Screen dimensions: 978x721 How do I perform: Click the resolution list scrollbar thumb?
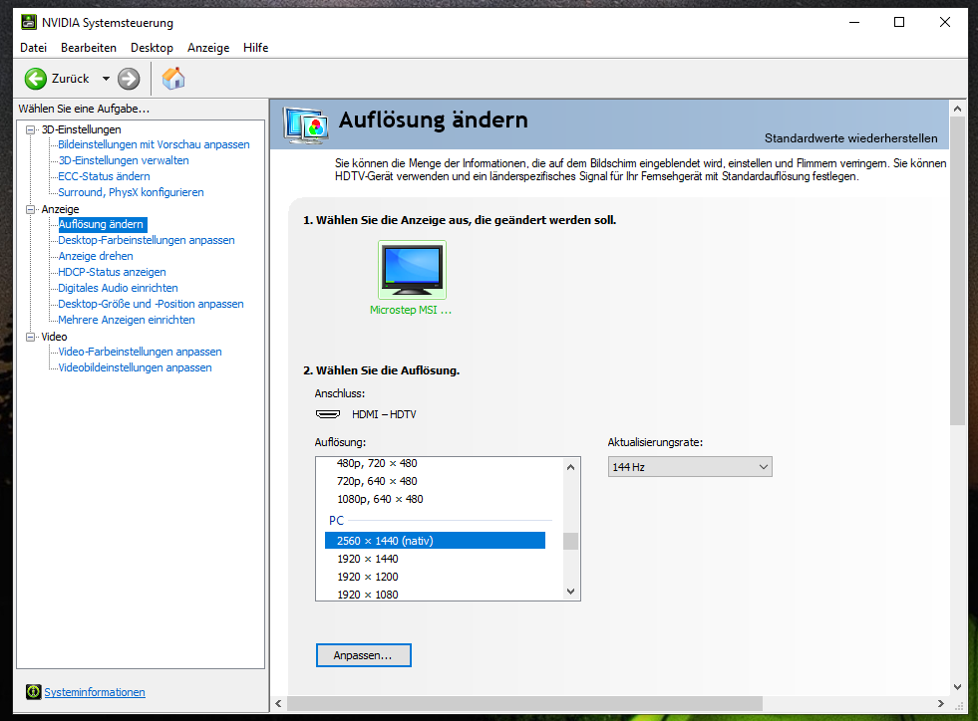(x=570, y=541)
